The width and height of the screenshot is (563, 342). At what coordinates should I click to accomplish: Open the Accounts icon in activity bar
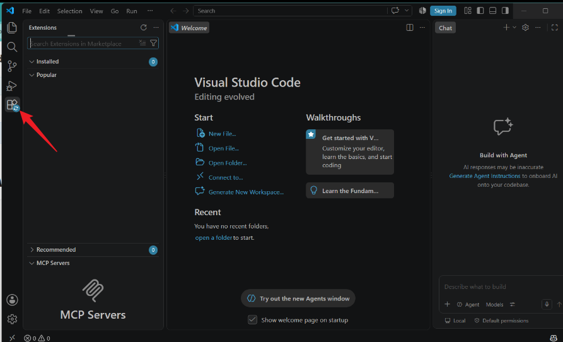pos(12,300)
